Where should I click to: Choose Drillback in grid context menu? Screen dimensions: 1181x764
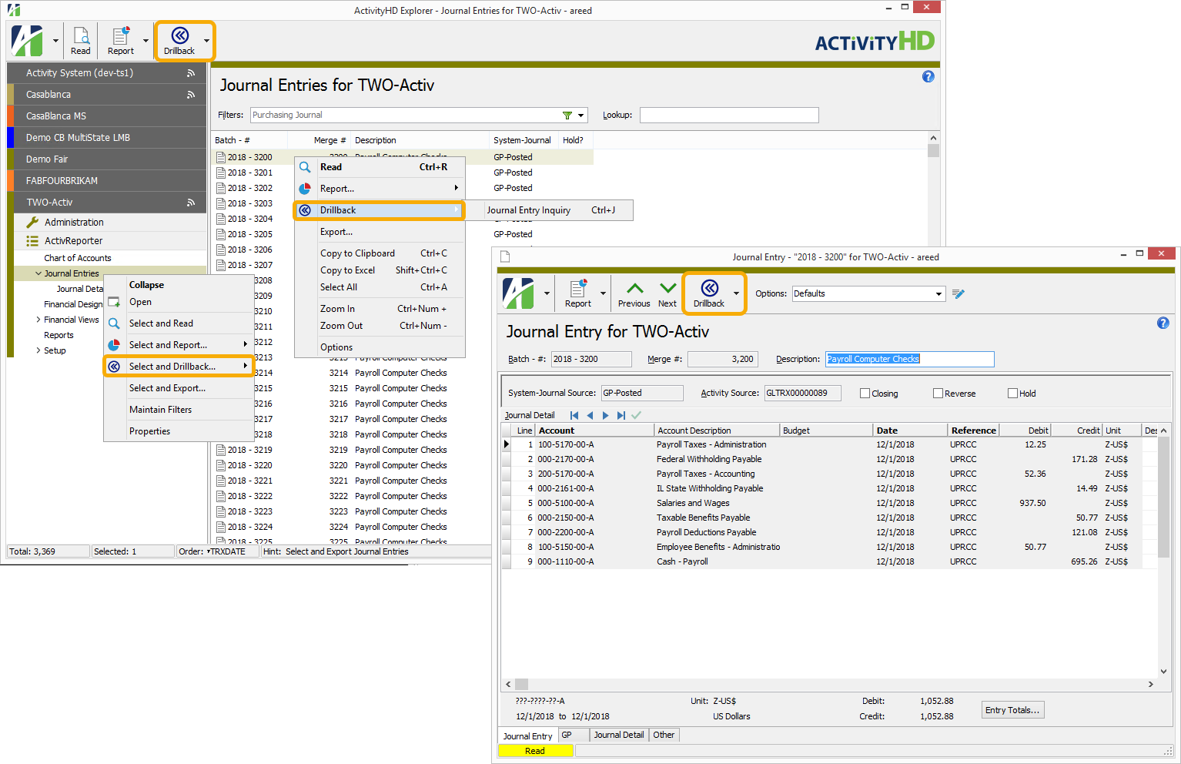[x=380, y=210]
